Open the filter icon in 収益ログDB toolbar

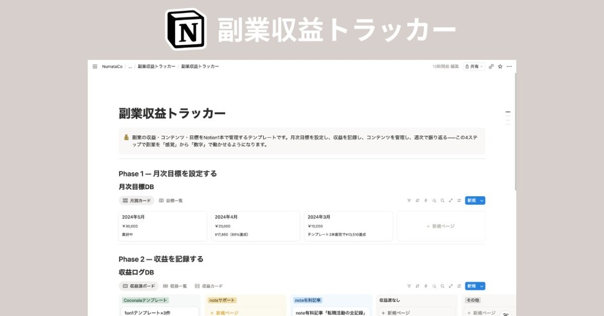tap(409, 286)
